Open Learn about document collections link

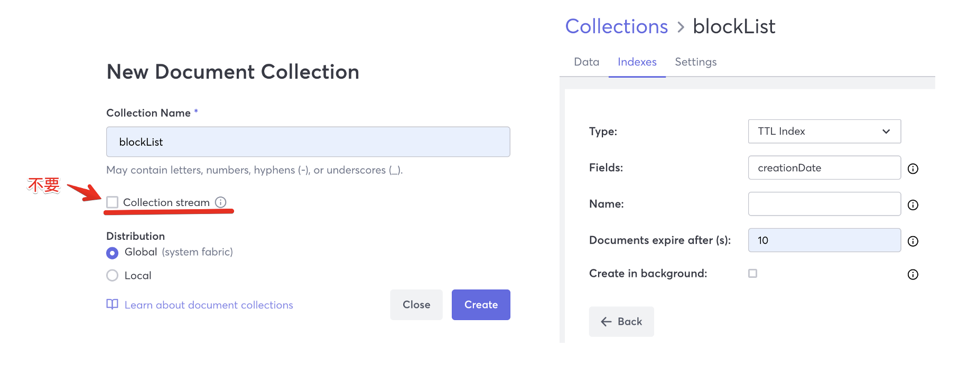[209, 305]
